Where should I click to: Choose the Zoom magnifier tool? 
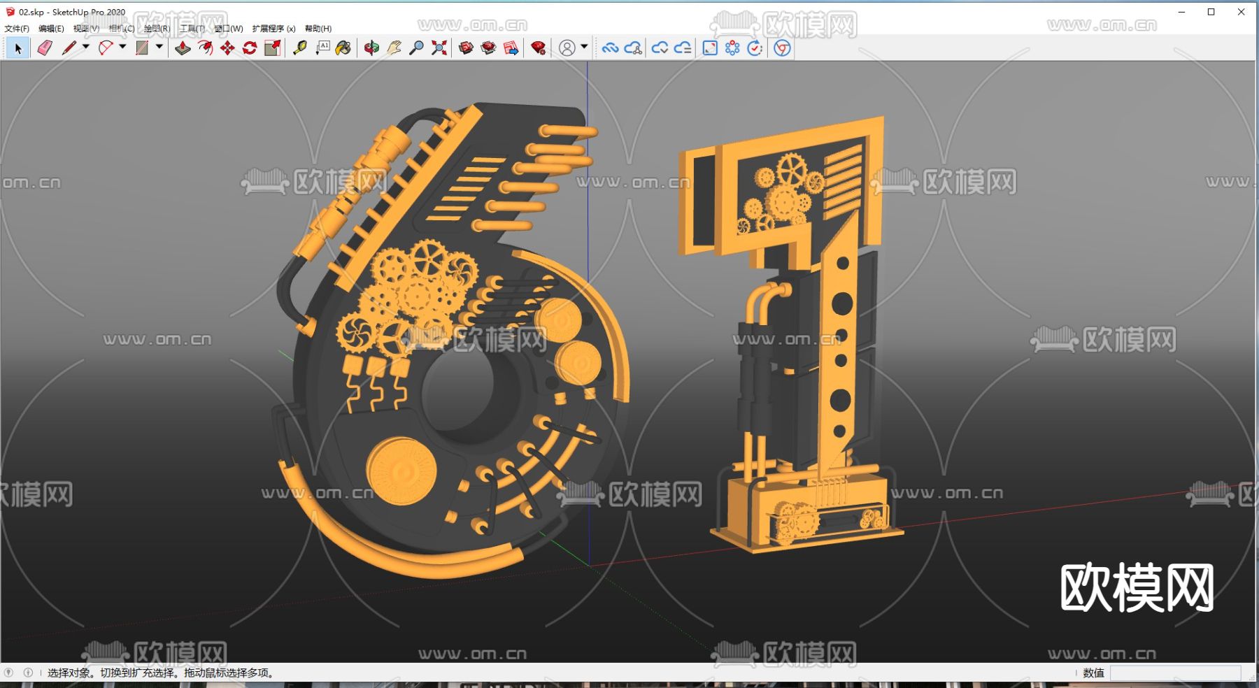(x=416, y=48)
